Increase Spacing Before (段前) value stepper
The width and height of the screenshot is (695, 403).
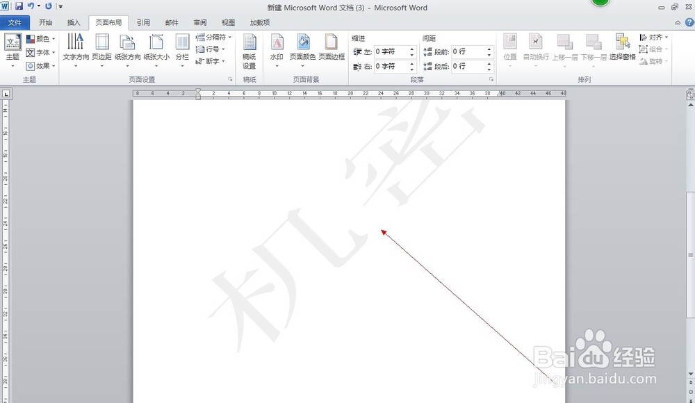(489, 49)
